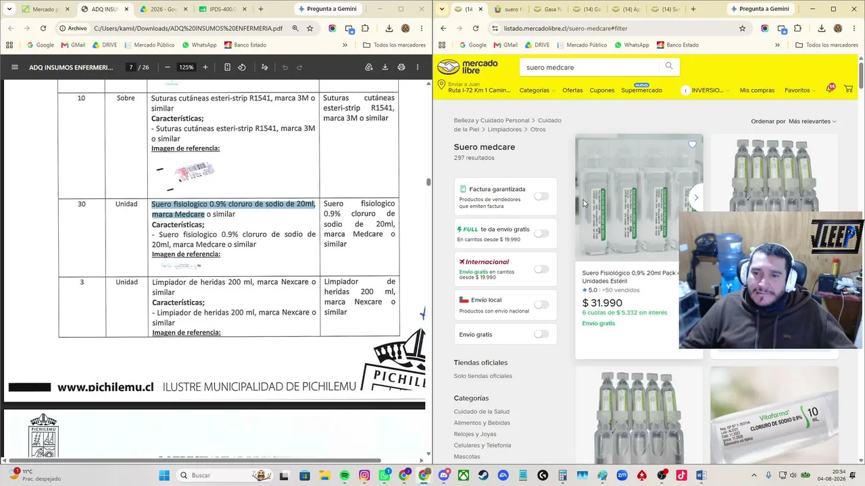Open Extensions in the Mercado Libre window
This screenshot has width=865, height=486.
click(x=798, y=28)
